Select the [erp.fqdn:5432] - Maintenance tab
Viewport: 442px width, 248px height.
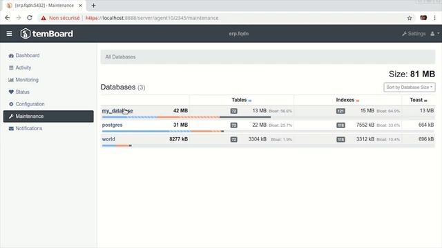(44, 6)
